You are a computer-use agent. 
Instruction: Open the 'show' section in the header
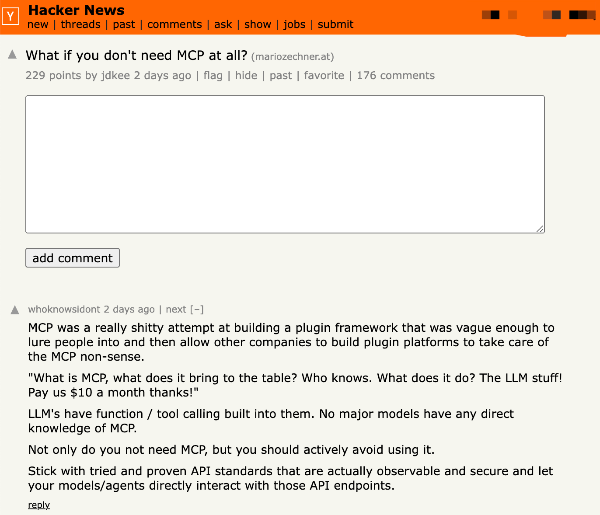pos(258,24)
